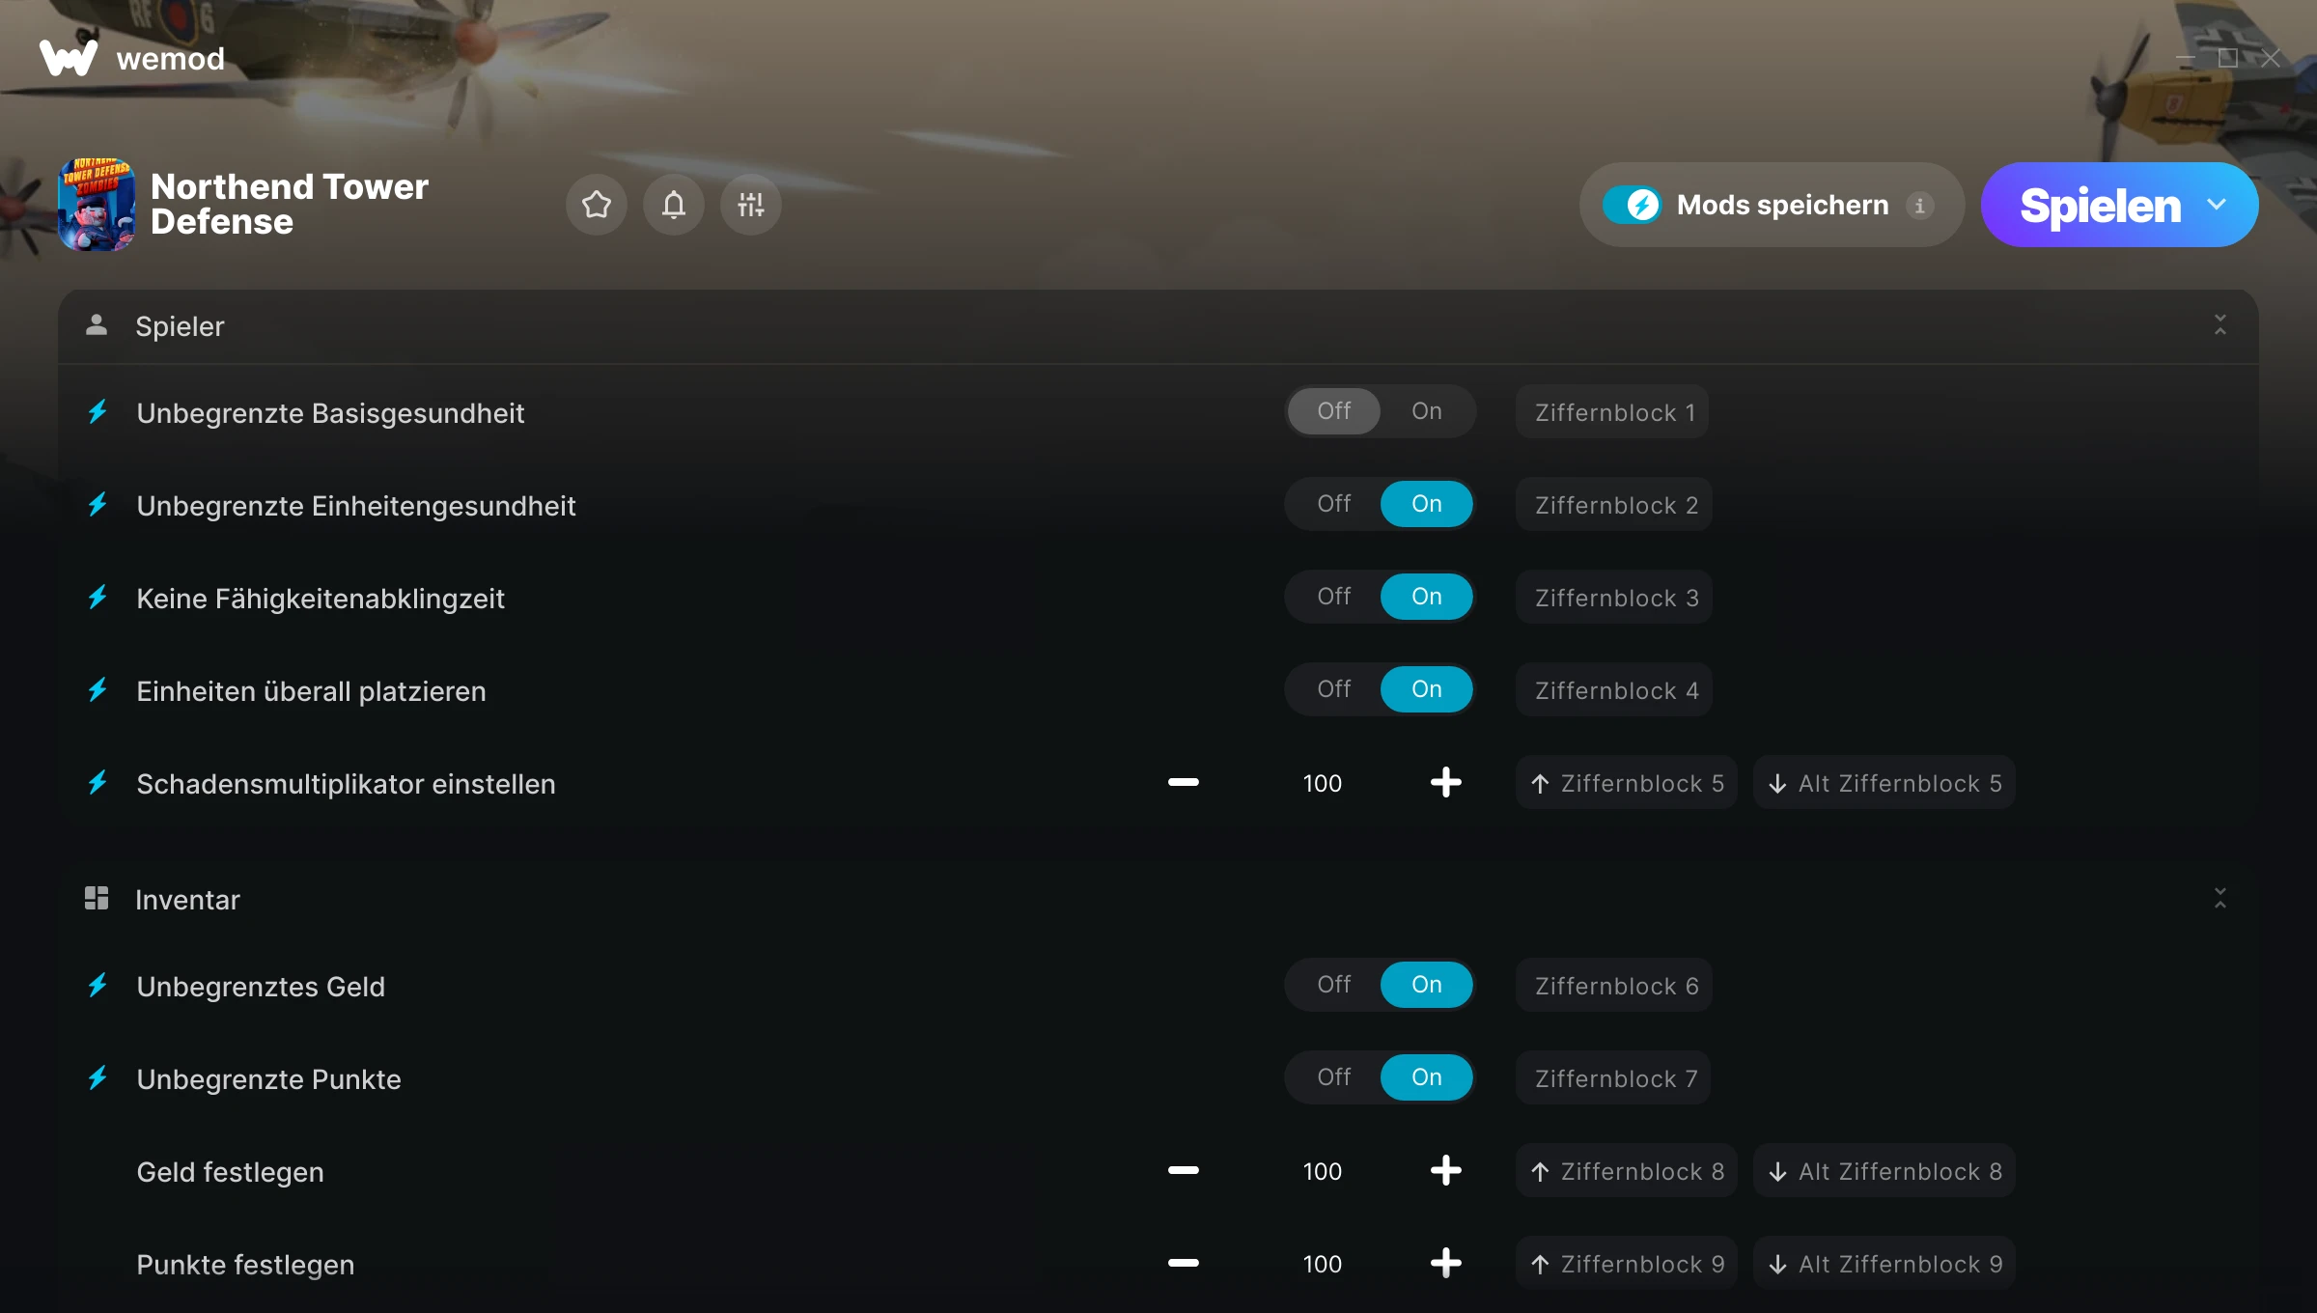Screen dimensions: 2317x1313
Task: Disable the Unbegrenzte Punkte mod
Action: point(1333,1077)
